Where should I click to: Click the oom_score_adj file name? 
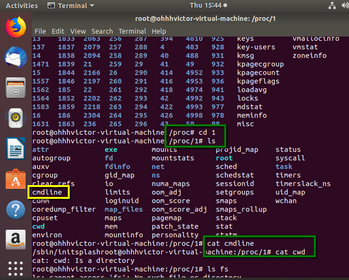pyautogui.click(x=179, y=209)
